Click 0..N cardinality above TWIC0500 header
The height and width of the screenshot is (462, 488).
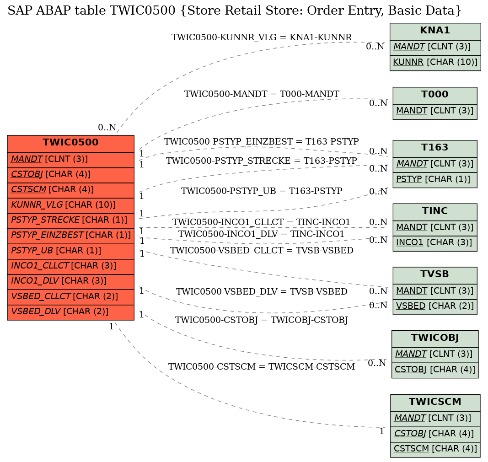point(107,128)
